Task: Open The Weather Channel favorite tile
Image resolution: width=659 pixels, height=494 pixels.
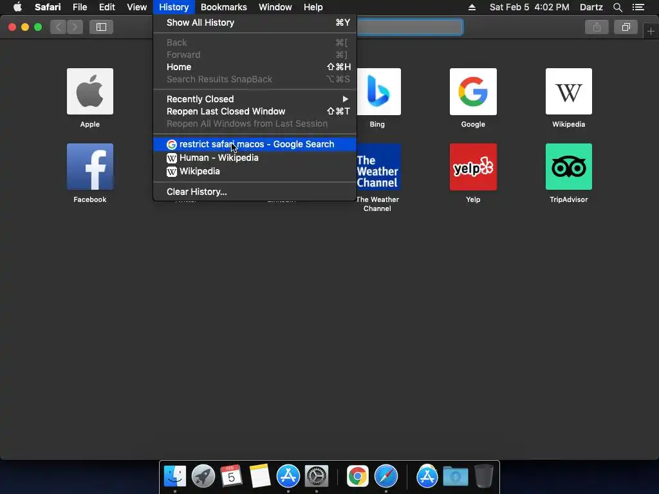Action: 378,167
